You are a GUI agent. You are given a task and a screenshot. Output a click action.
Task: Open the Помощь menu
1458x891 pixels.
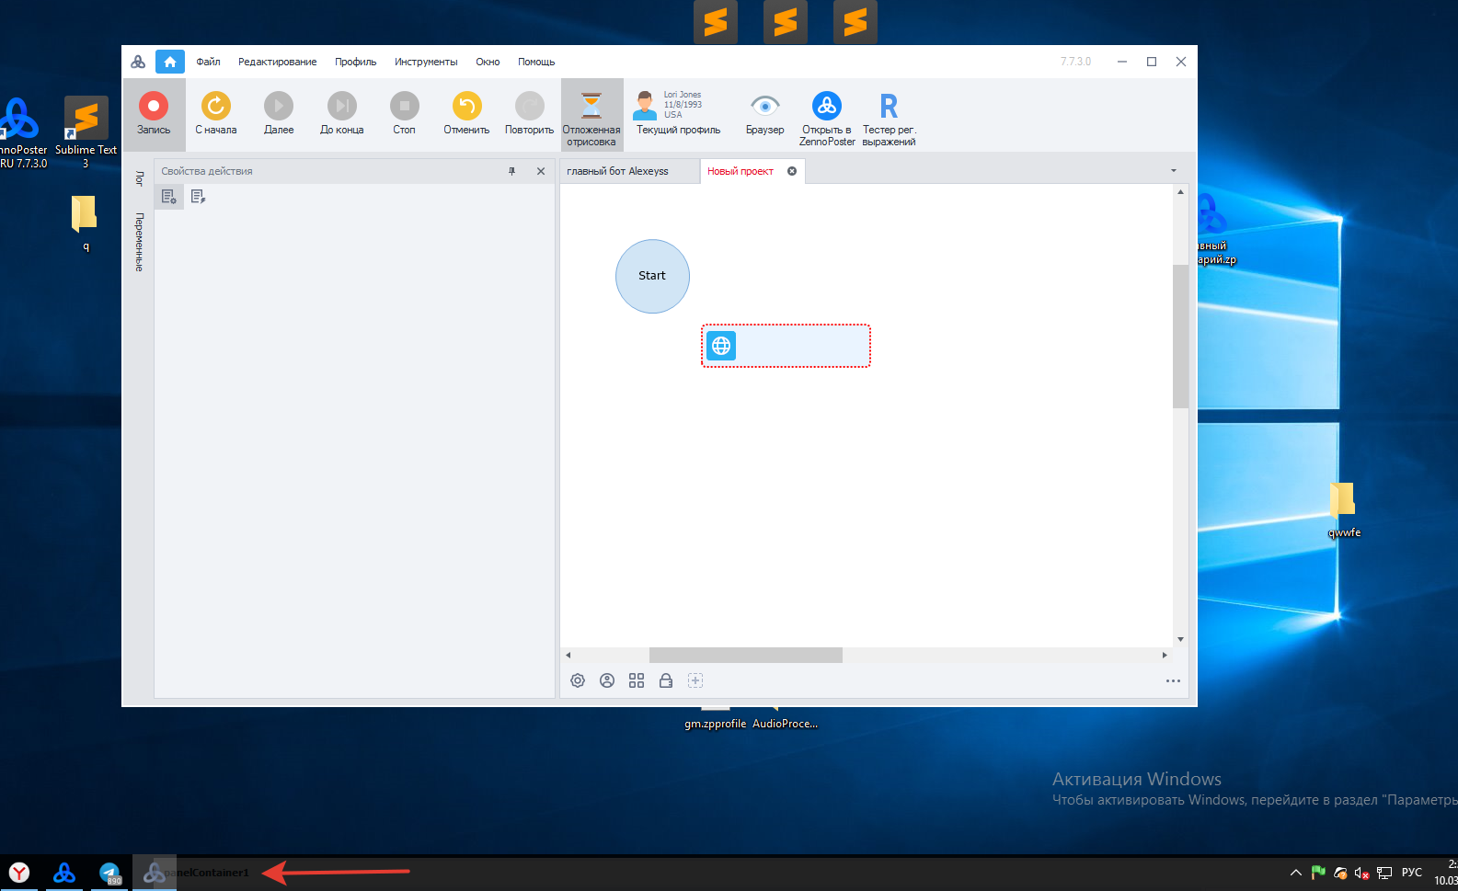pyautogui.click(x=536, y=62)
